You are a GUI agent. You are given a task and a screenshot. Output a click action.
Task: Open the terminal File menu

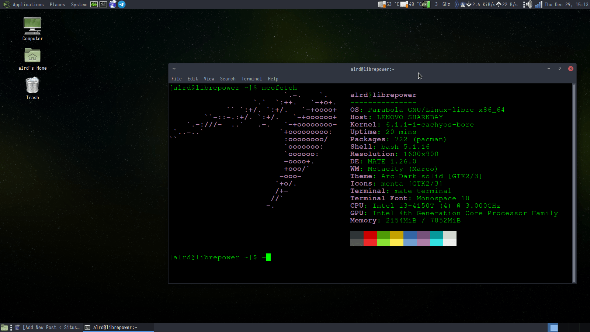coord(176,79)
